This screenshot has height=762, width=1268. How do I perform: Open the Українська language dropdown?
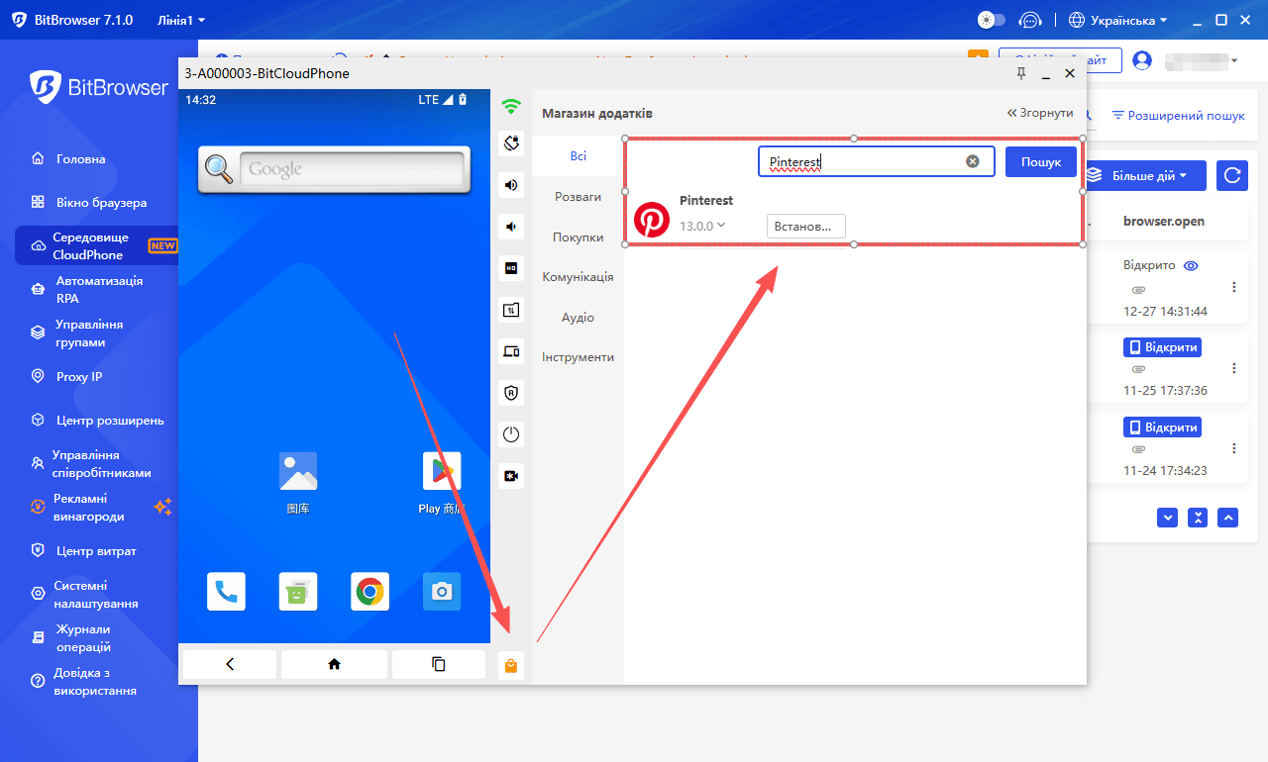(1119, 20)
